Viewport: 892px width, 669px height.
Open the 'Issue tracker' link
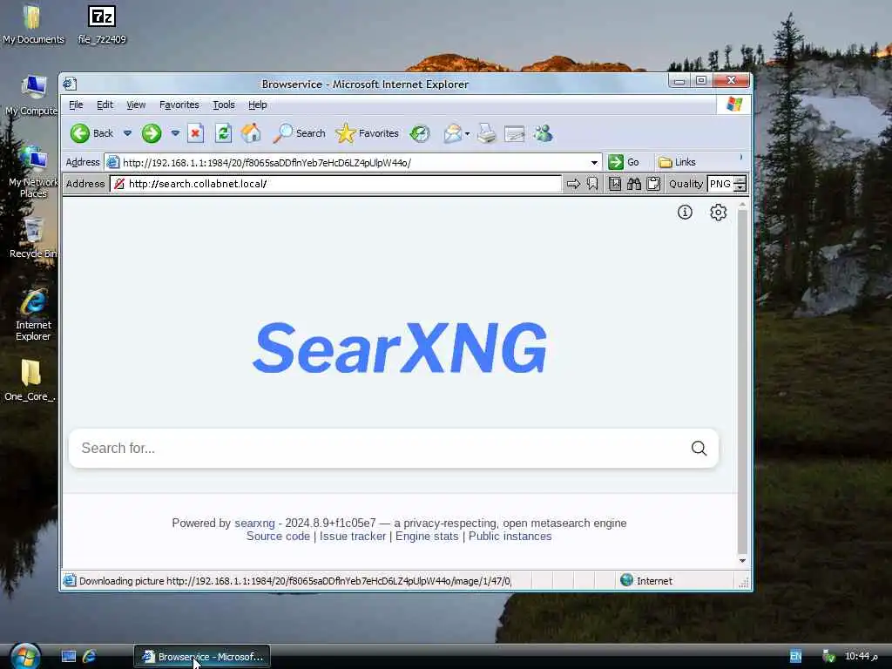click(353, 537)
